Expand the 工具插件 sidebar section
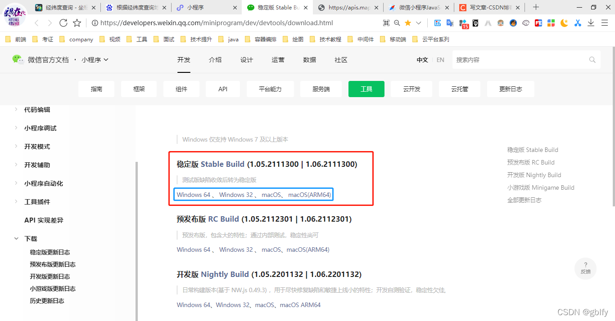The height and width of the screenshot is (321, 615). (16, 202)
